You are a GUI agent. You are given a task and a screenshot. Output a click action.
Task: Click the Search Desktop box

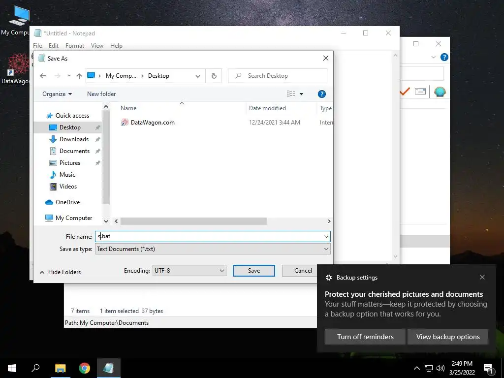point(278,76)
